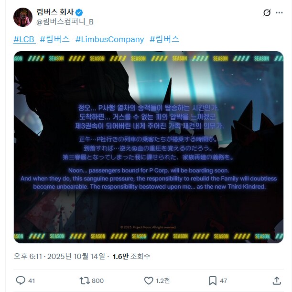Click the 오후 6:11 · 2025년 10월 14일 timestamp
The width and height of the screenshot is (292, 292).
(x=59, y=256)
